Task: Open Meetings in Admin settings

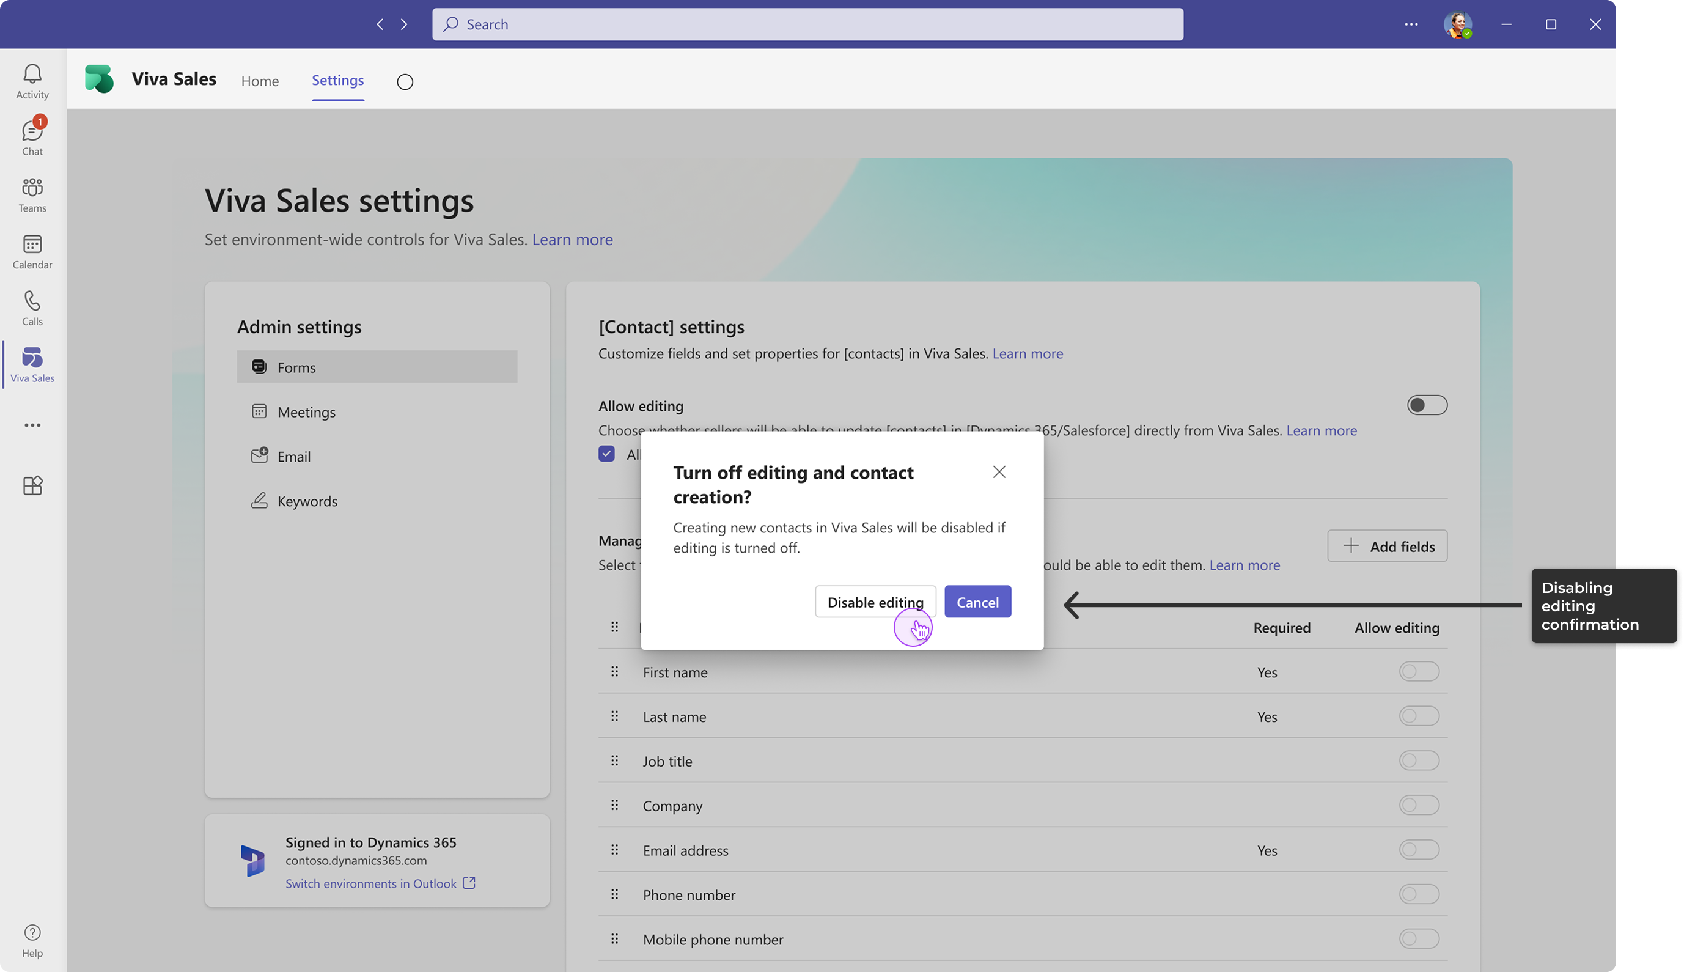Action: 377,411
